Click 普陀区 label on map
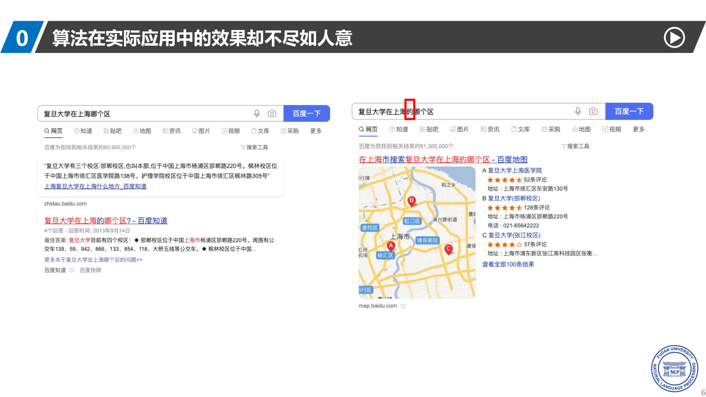The image size is (706, 397). [370, 228]
